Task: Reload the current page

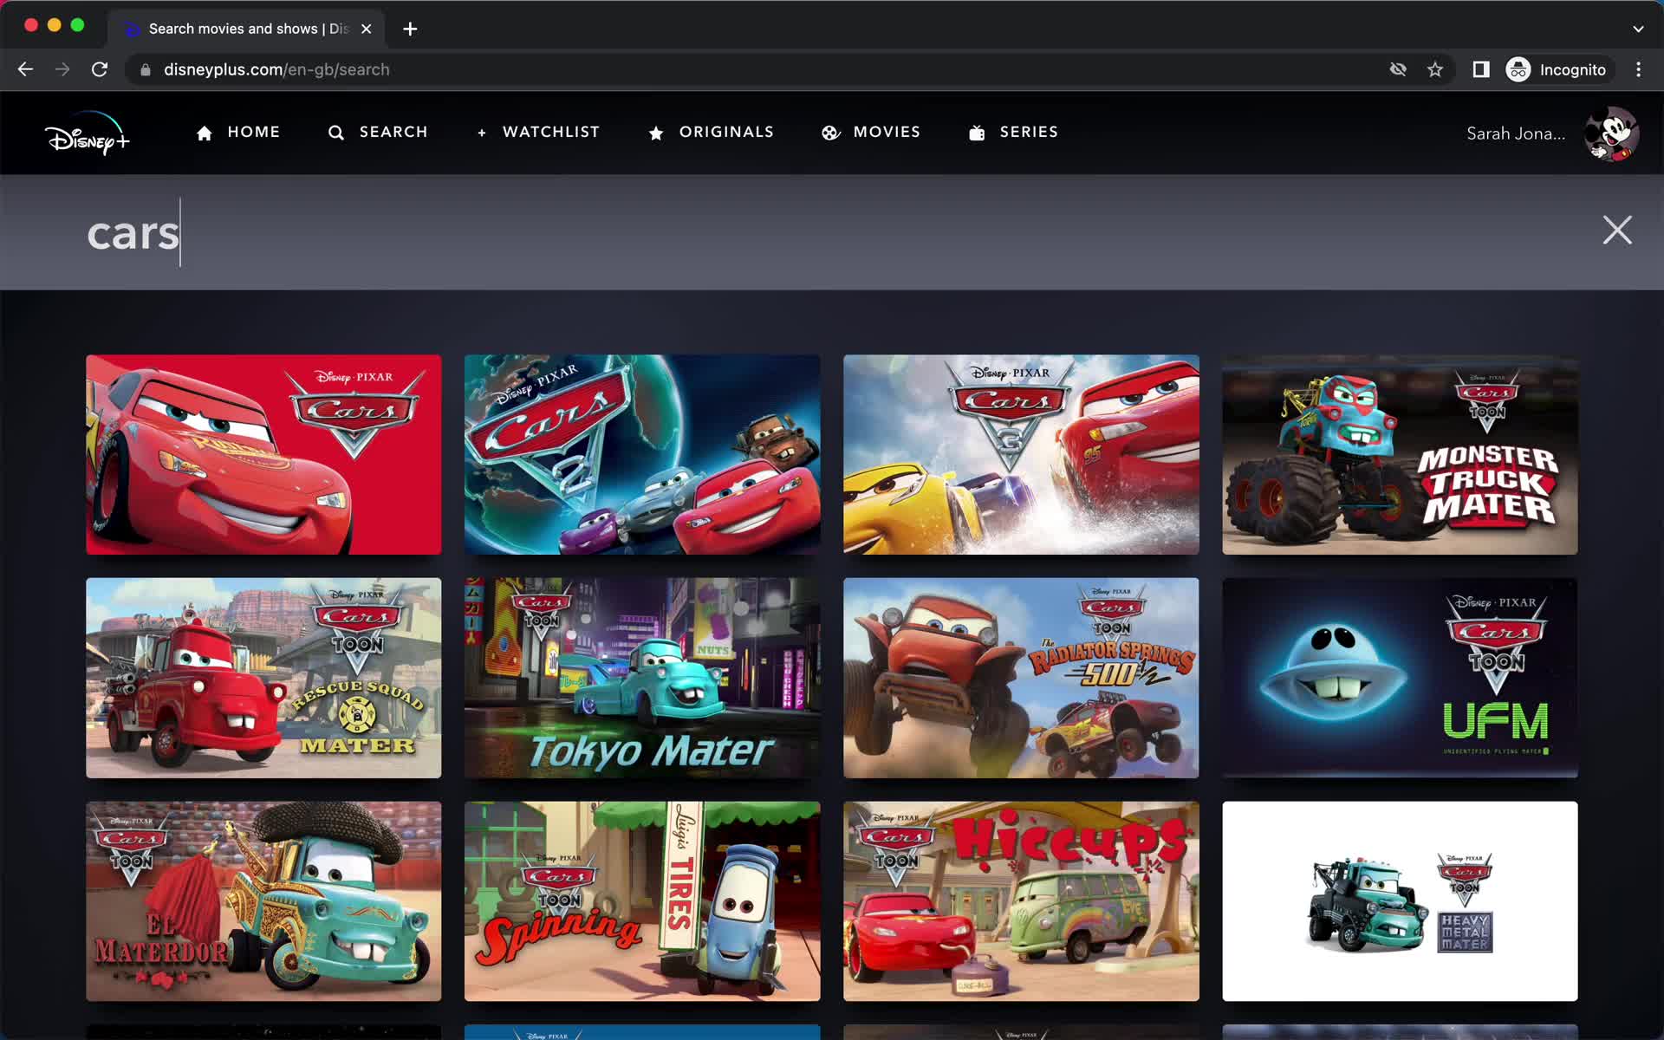Action: (x=100, y=69)
